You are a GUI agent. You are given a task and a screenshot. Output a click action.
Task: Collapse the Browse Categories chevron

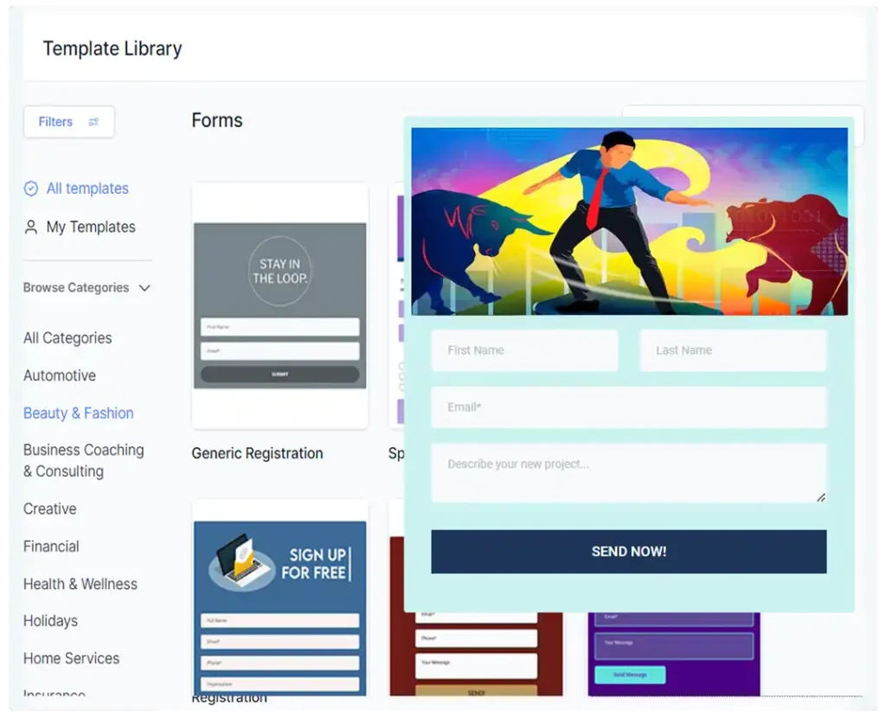click(144, 288)
